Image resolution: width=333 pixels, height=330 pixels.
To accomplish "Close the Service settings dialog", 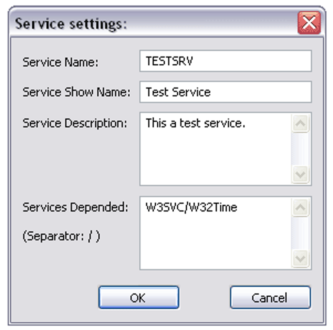I will point(309,23).
